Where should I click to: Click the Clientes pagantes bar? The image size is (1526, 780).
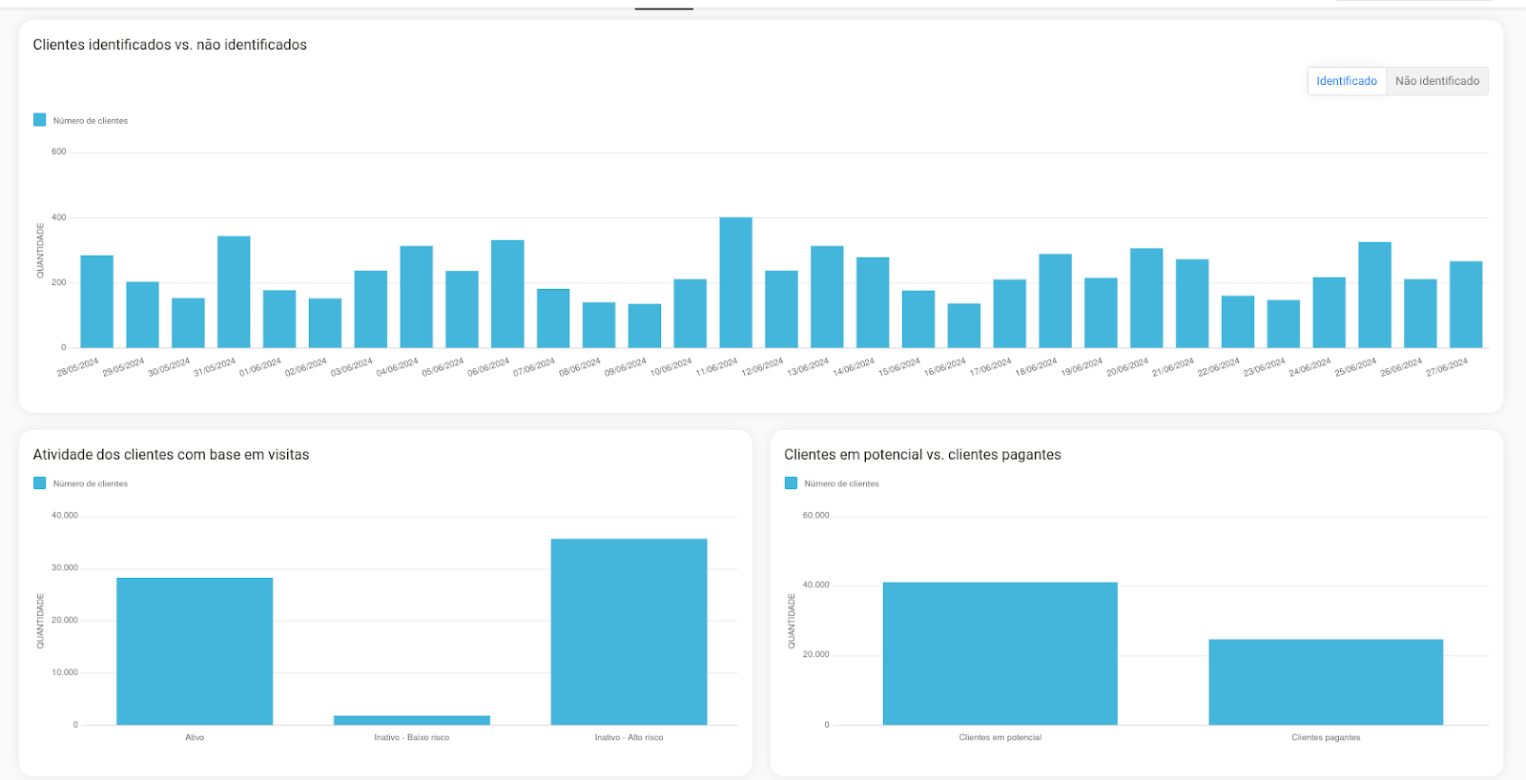pos(1326,682)
